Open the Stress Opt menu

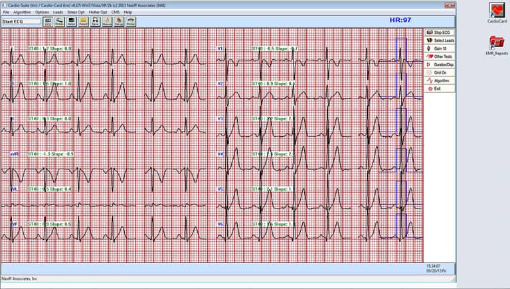pos(75,12)
